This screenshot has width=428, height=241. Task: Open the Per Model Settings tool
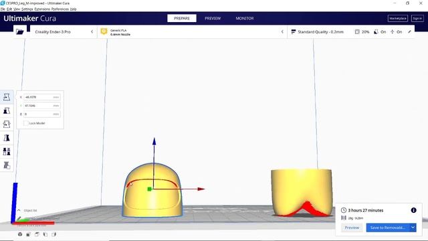7,151
